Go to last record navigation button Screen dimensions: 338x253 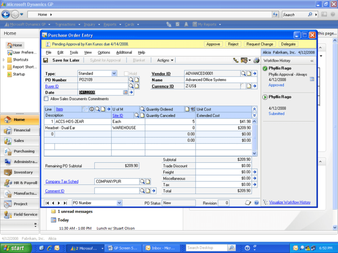coord(65,203)
